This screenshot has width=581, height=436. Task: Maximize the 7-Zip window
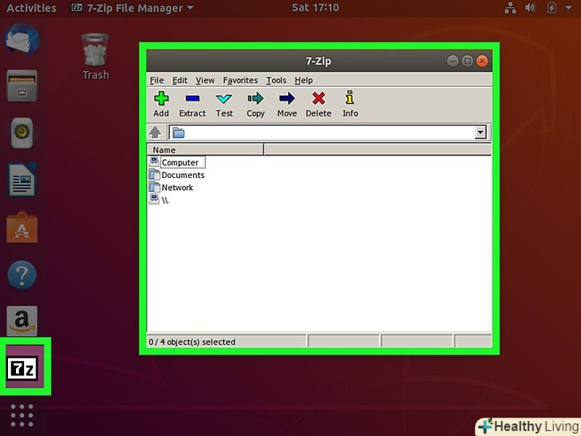coord(467,61)
